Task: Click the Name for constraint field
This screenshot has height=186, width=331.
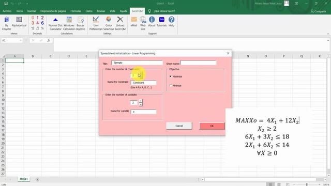Action: (x=144, y=83)
